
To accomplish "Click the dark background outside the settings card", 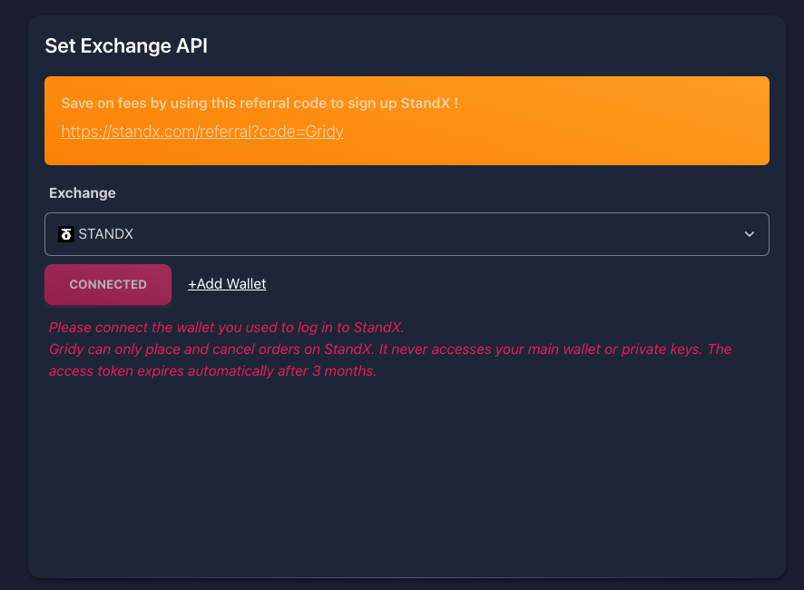I will tap(13, 272).
